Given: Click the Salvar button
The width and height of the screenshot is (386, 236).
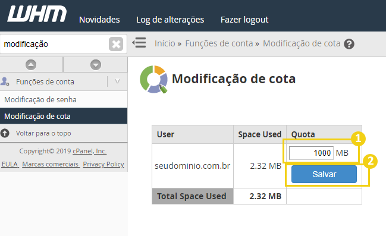Looking at the screenshot, I should (x=324, y=174).
